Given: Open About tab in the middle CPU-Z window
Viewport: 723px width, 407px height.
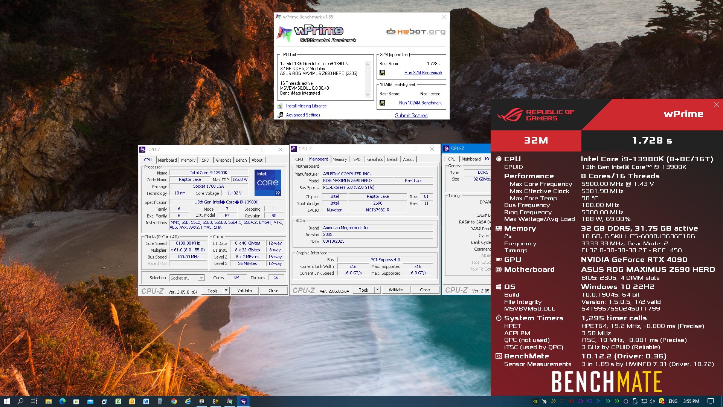Looking at the screenshot, I should coord(409,159).
